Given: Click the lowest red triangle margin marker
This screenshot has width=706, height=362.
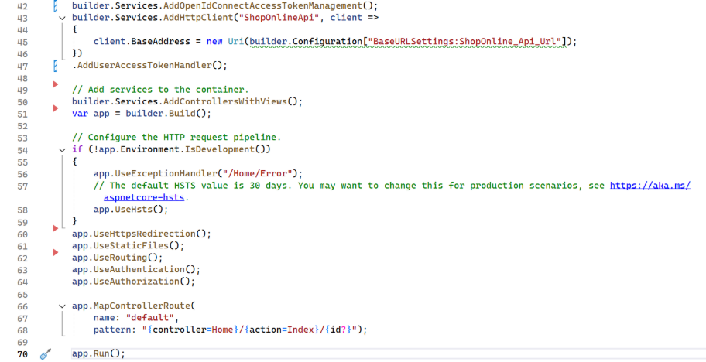Looking at the screenshot, I should pos(55,252).
